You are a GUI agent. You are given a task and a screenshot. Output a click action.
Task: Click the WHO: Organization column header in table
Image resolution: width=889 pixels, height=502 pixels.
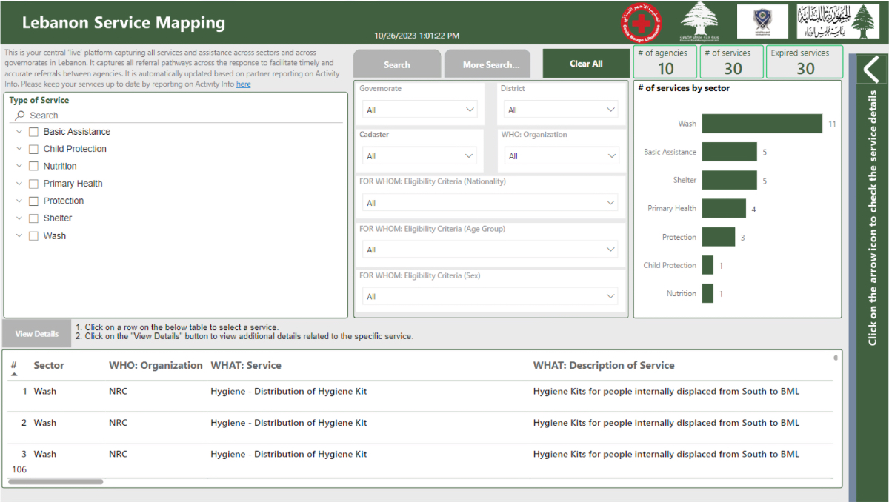coord(156,365)
